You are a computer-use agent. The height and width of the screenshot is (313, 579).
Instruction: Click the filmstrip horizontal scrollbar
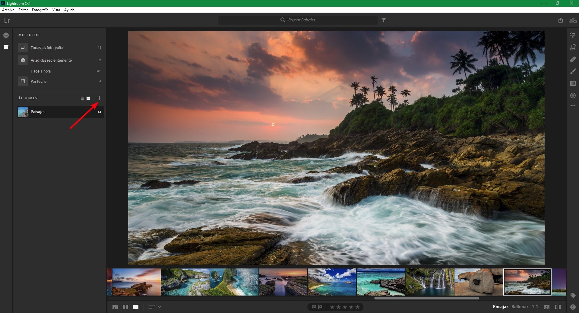tap(427, 298)
